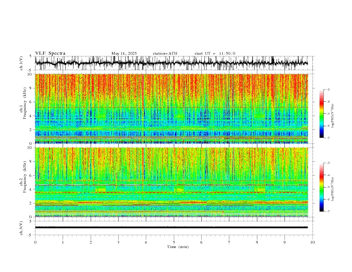
Task: Select the date text "May 14, 2025"
Action: pyautogui.click(x=124, y=53)
